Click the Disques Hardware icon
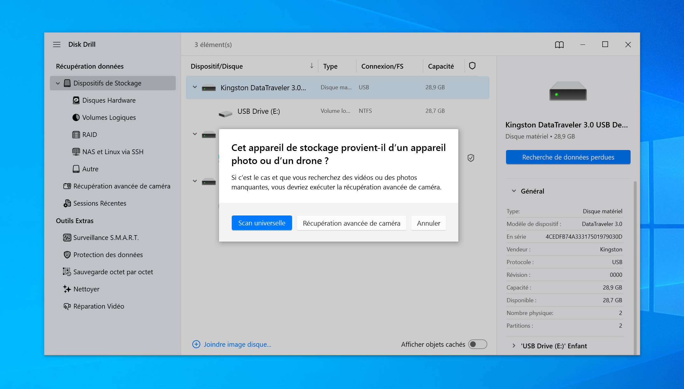This screenshot has width=684, height=389. [x=76, y=100]
